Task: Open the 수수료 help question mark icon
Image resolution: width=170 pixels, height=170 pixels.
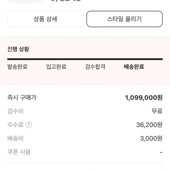Action: click(29, 125)
